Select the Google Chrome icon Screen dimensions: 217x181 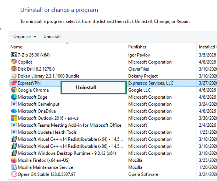[14, 90]
